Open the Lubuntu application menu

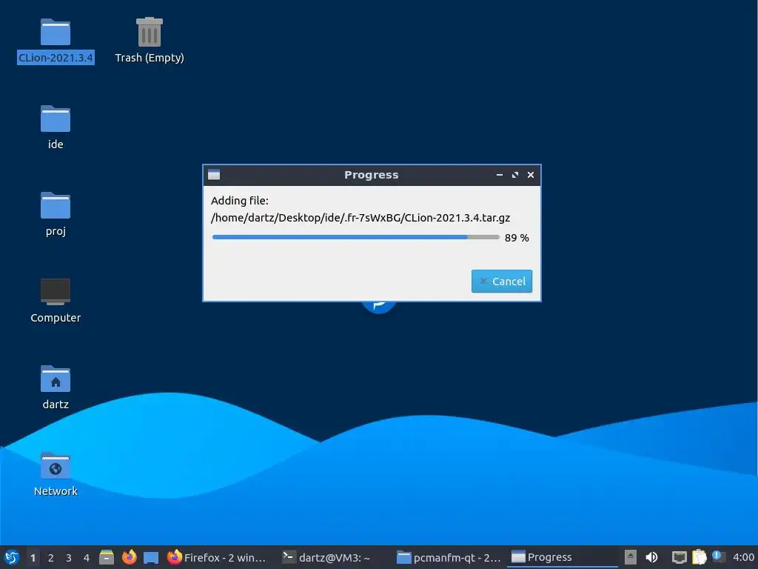point(12,557)
